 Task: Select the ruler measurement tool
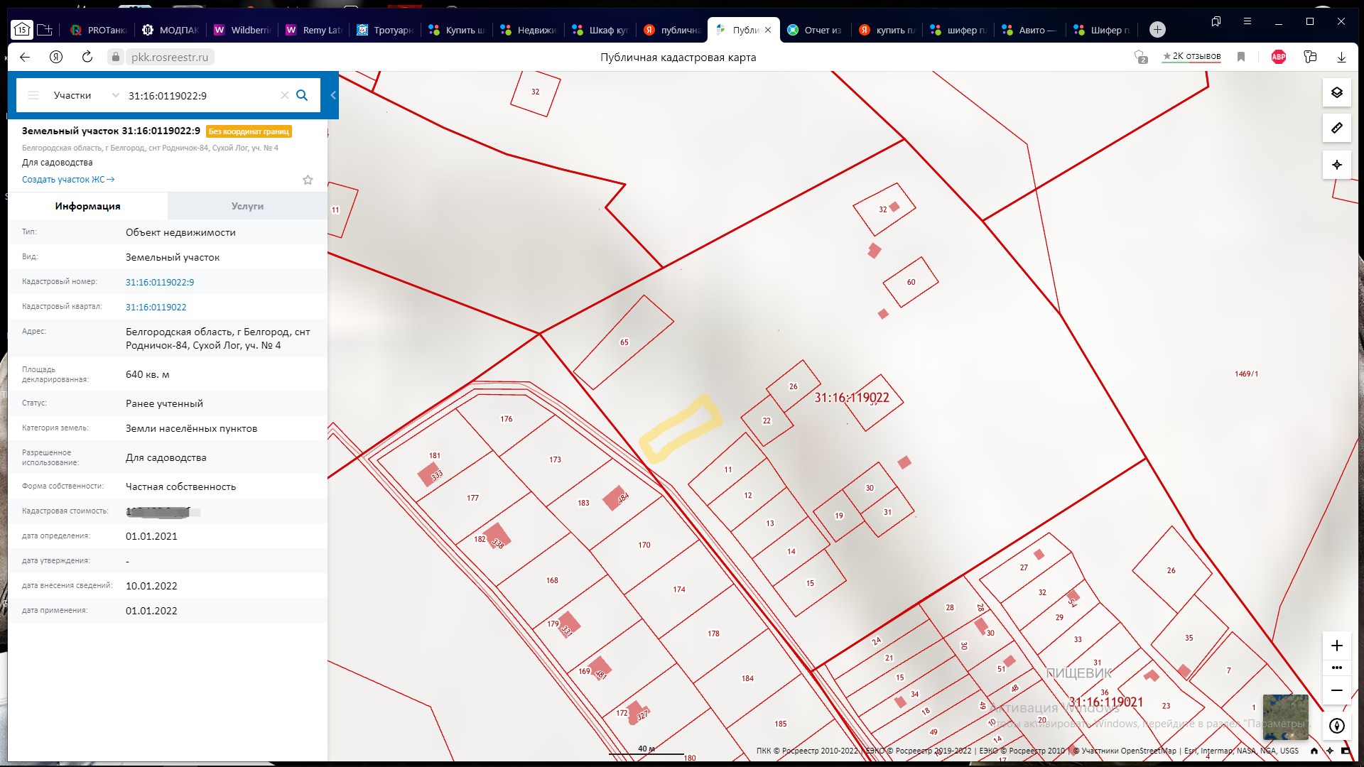(x=1336, y=129)
